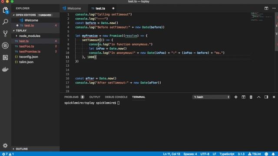Open the Explorer view in activity bar
The image size is (278, 156).
(5, 10)
